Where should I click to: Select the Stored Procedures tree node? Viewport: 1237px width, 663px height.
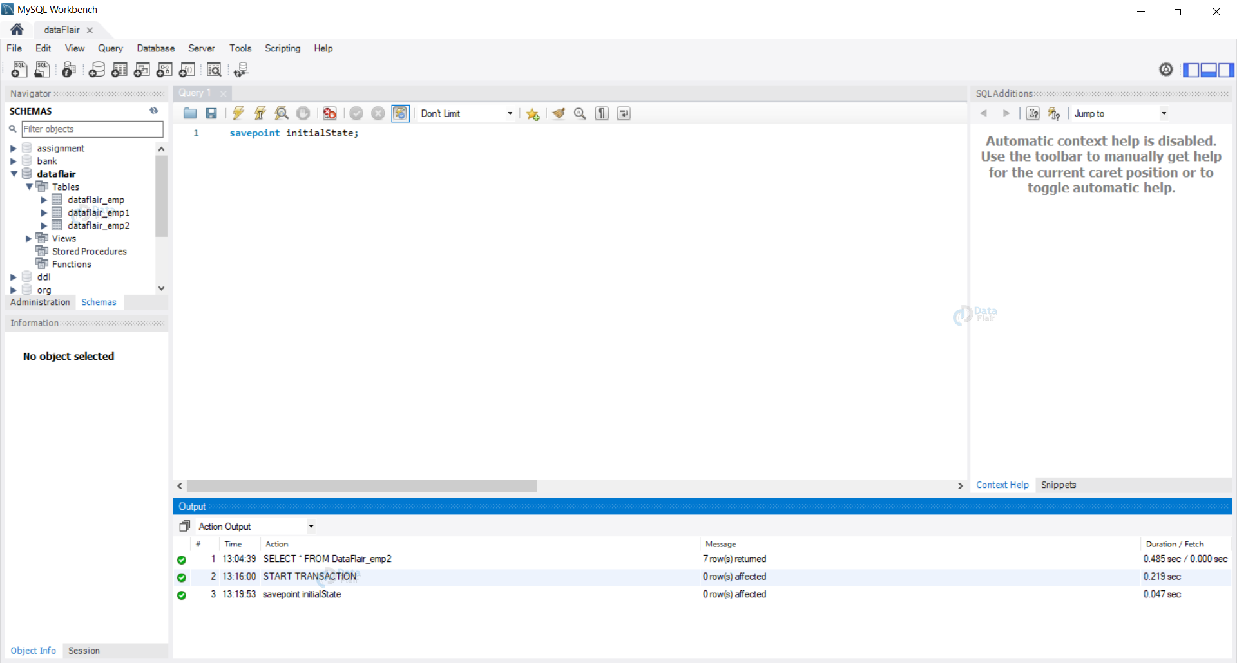pyautogui.click(x=89, y=252)
